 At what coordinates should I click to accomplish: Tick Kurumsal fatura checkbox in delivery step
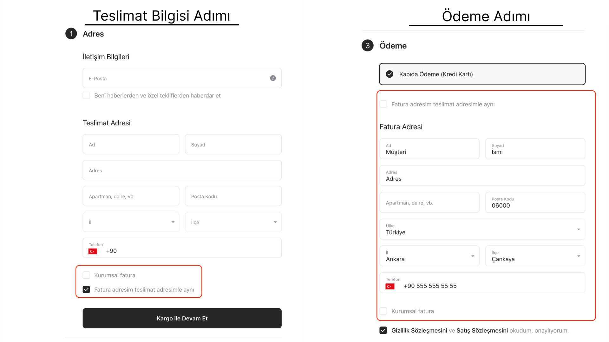(x=86, y=275)
